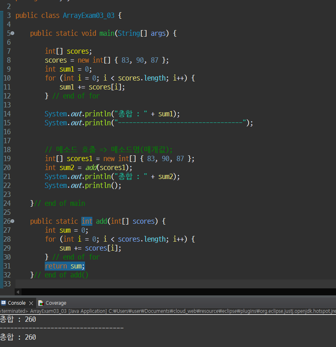Click the Coverage tab icon
This screenshot has height=347, width=336.
pos(41,303)
